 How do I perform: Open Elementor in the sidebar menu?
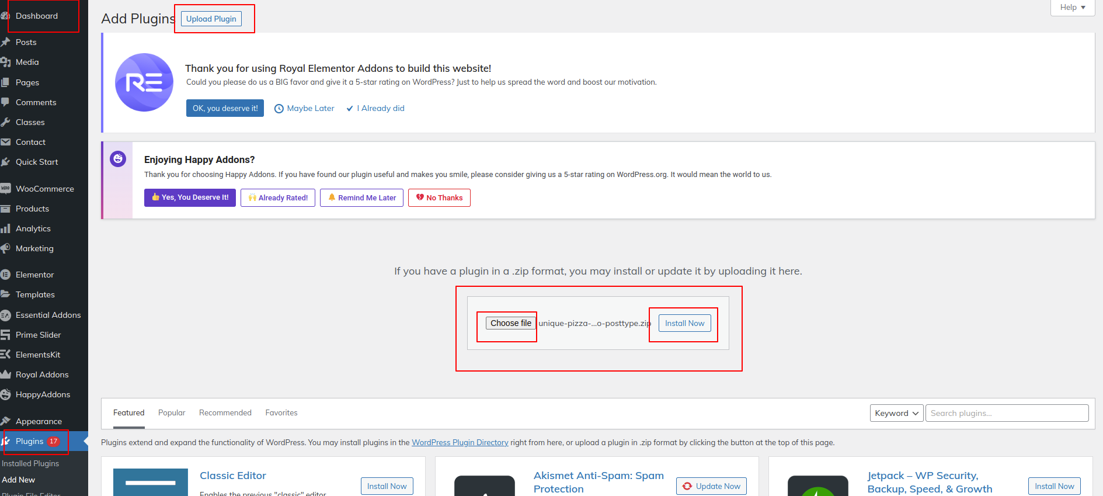pos(34,275)
